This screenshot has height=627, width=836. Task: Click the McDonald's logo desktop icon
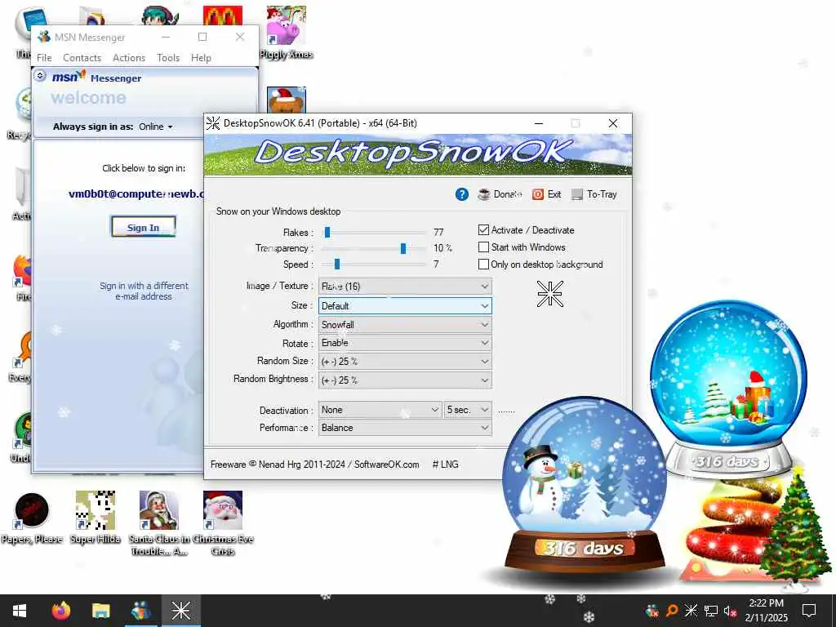[x=223, y=16]
